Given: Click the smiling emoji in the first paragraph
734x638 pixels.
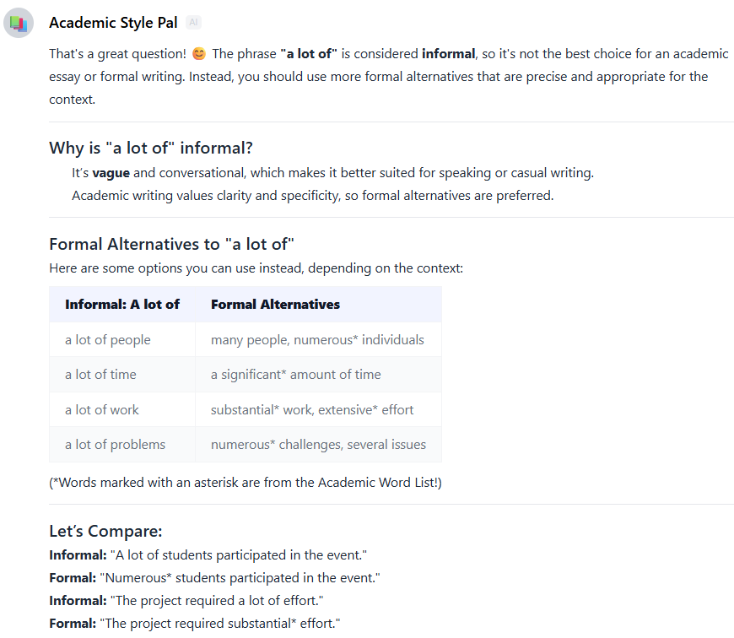Looking at the screenshot, I should pyautogui.click(x=199, y=54).
